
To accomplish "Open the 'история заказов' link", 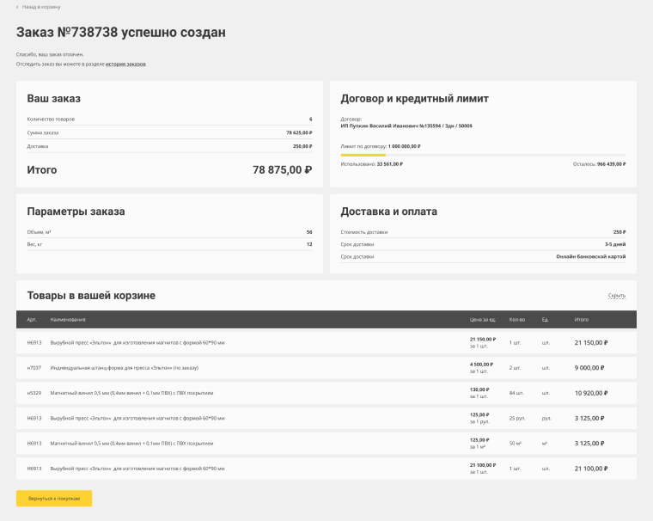I will (x=125, y=64).
